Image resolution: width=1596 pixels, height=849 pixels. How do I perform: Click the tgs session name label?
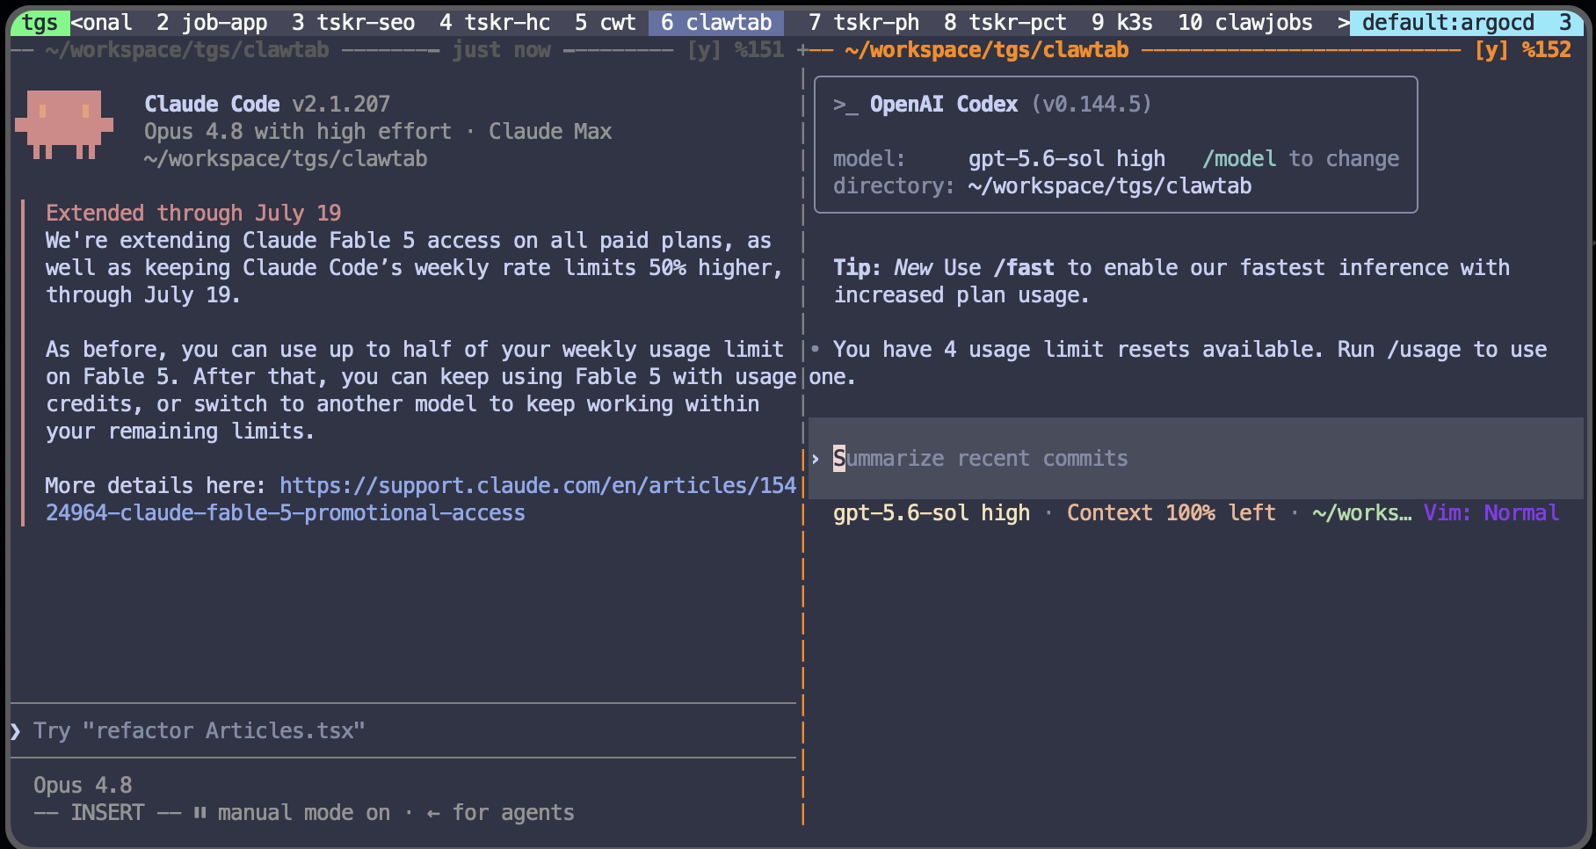pyautogui.click(x=40, y=23)
